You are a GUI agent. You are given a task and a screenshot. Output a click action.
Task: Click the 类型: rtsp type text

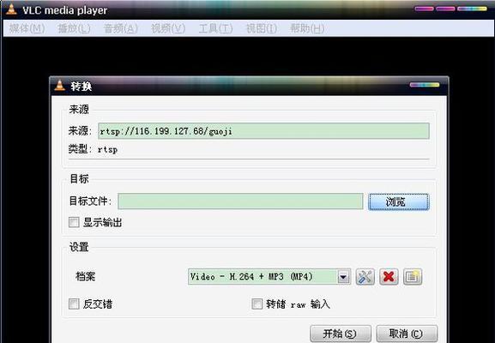[94, 149]
